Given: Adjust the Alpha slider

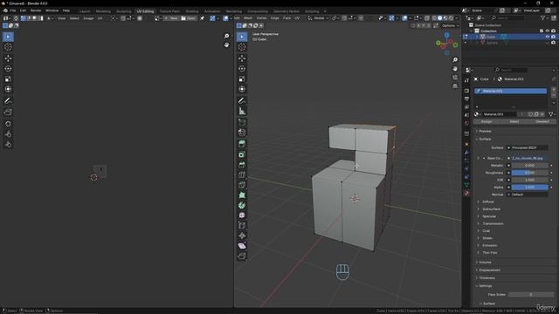Looking at the screenshot, I should click(x=530, y=188).
